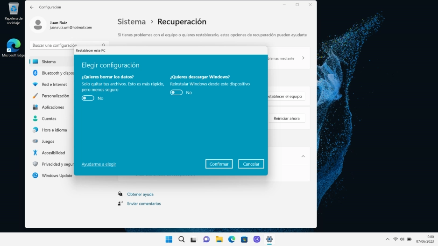This screenshot has width=438, height=246.
Task: Click the Enviar comentarios icon
Action: (x=120, y=204)
